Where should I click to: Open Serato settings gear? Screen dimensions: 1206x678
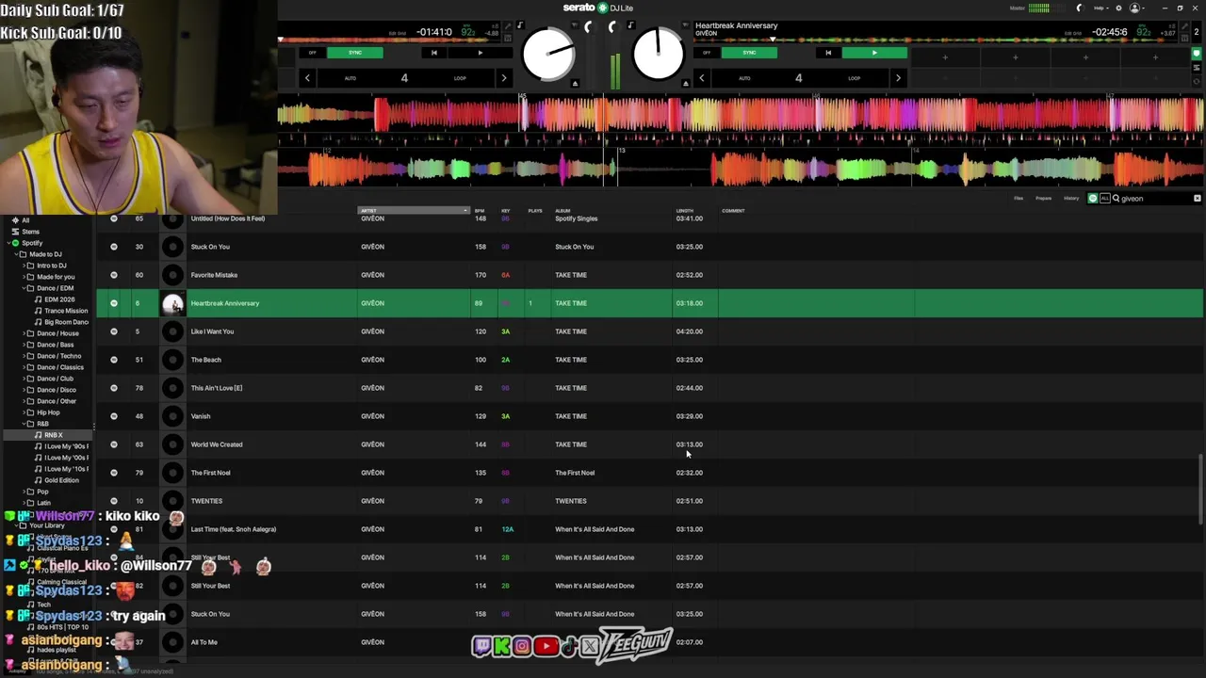(1118, 8)
